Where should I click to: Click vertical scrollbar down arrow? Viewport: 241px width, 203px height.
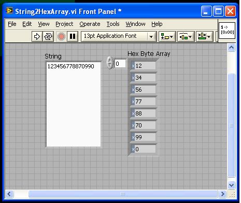231,185
